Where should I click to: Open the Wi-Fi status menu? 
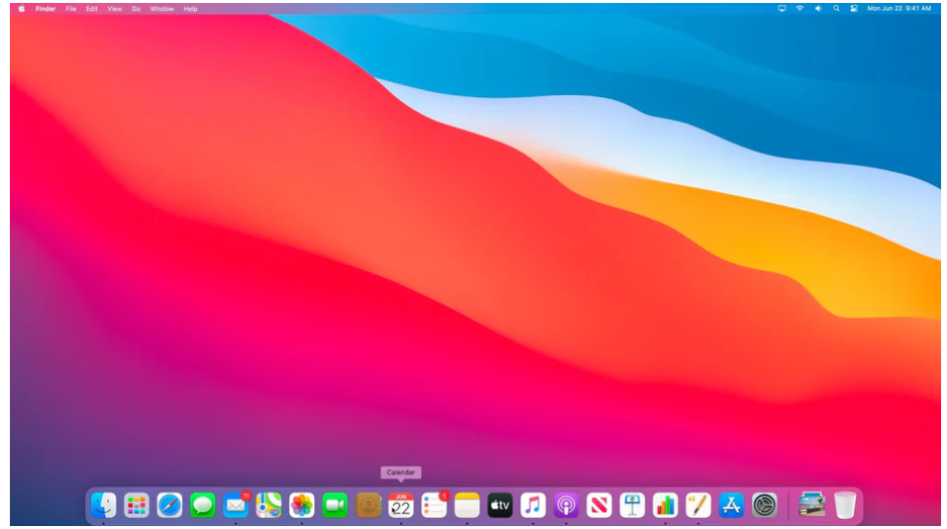click(x=799, y=9)
